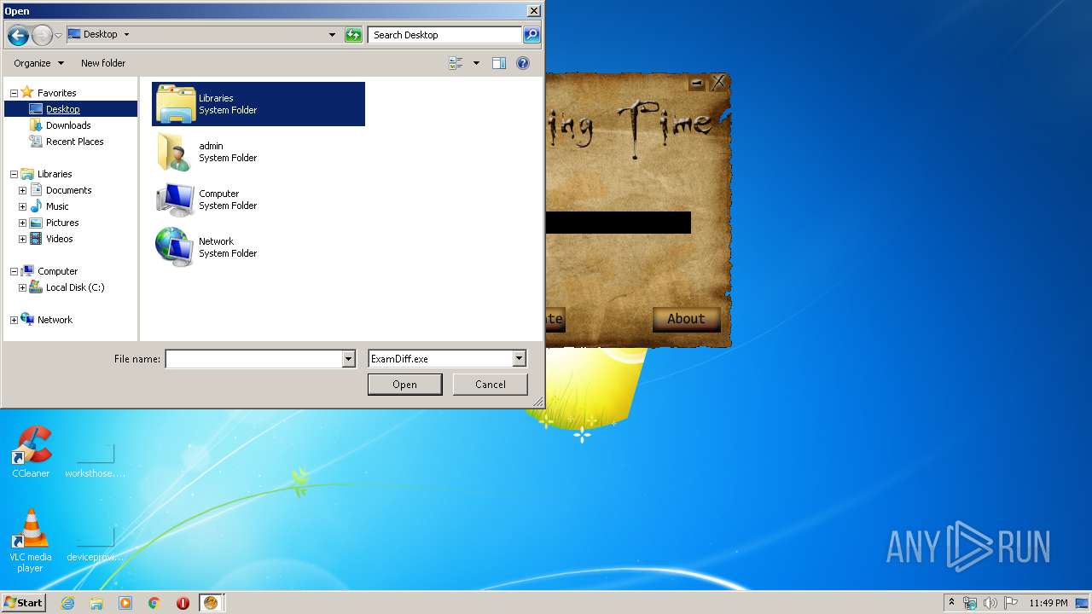Collapse the Computer tree node
Viewport: 1092px width, 614px height.
tap(14, 271)
